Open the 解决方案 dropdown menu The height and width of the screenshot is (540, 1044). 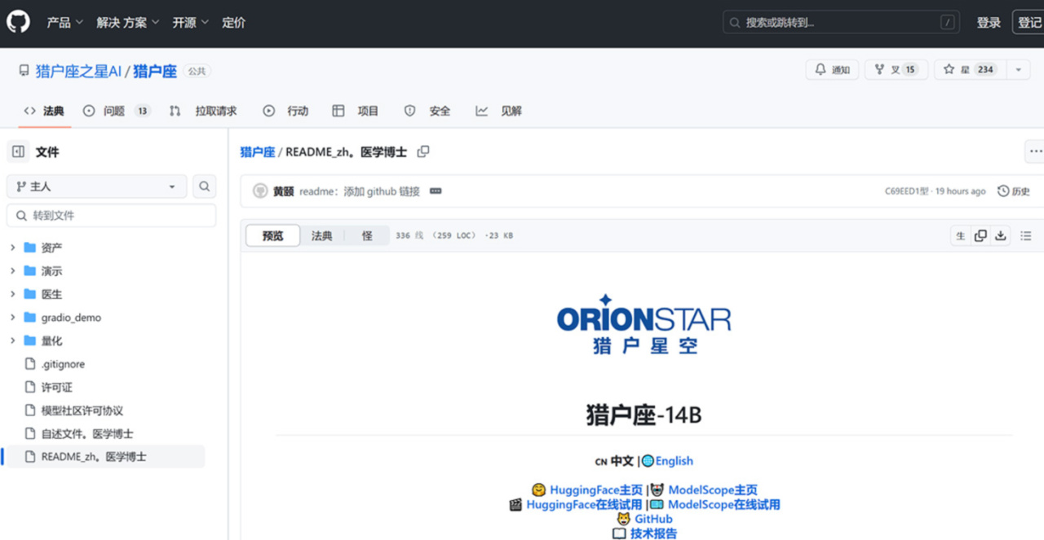coord(128,23)
